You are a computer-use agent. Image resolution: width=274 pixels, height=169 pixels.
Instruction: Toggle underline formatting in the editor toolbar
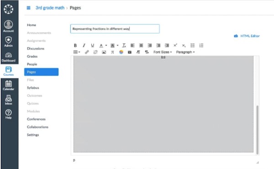click(x=92, y=46)
